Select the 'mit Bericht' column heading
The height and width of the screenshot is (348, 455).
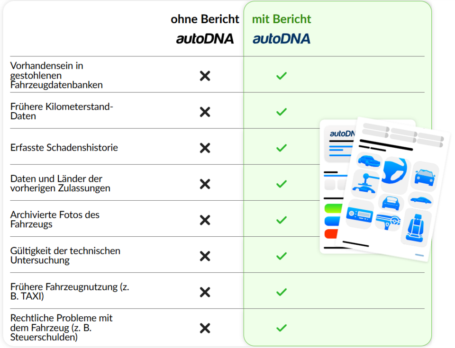coord(282,19)
